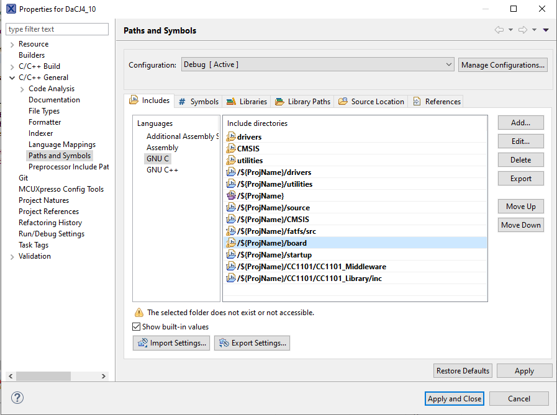Switch to the Libraries tab

[x=247, y=102]
